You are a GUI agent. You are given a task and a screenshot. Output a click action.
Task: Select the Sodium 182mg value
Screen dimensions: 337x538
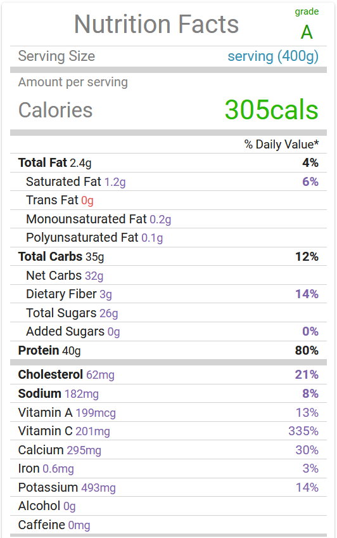coord(82,394)
